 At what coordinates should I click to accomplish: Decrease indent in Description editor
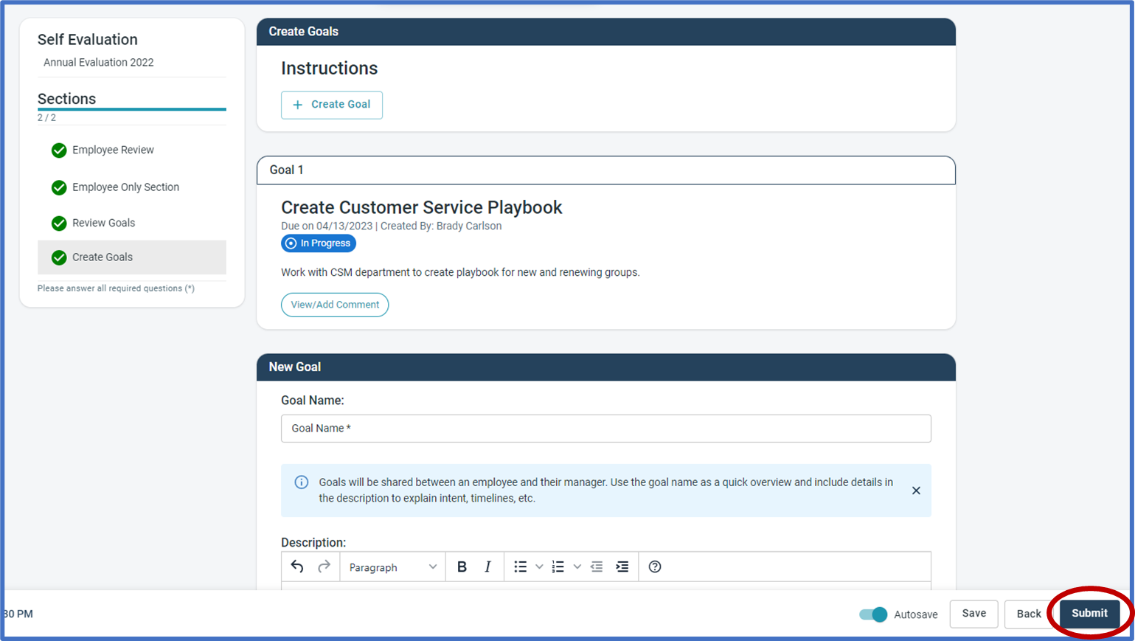click(x=597, y=566)
